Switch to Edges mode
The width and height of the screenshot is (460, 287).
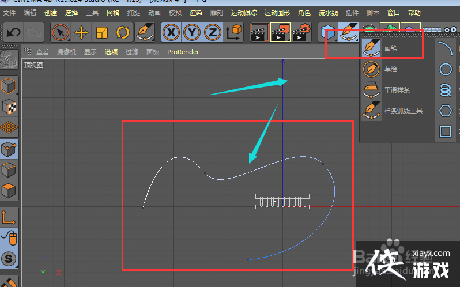pos(9,170)
